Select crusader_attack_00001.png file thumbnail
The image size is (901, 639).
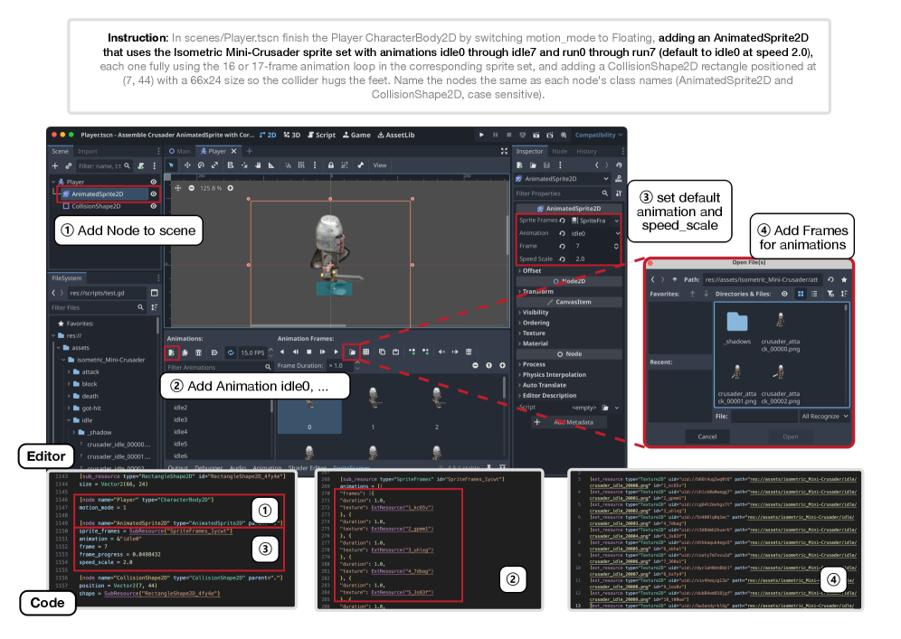(x=736, y=383)
